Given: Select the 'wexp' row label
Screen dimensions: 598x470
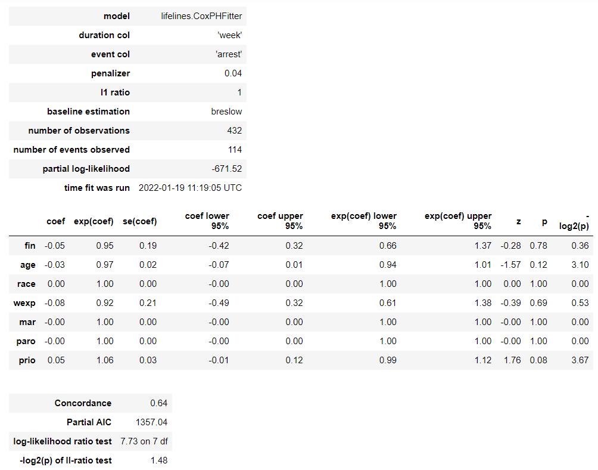Looking at the screenshot, I should pos(26,303).
